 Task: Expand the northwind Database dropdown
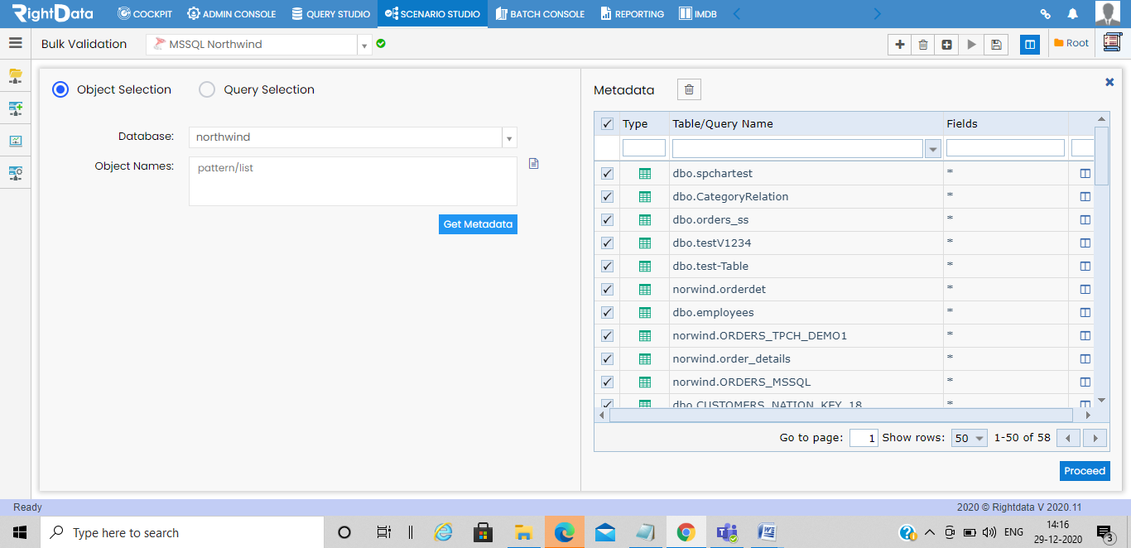pos(509,137)
